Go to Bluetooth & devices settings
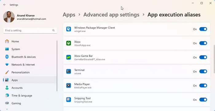This screenshot has height=111, width=215. (30, 57)
